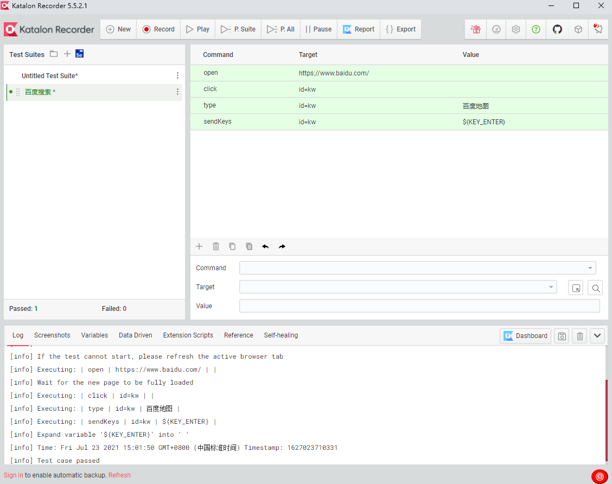Click the select target element icon
612x484 pixels.
(576, 288)
